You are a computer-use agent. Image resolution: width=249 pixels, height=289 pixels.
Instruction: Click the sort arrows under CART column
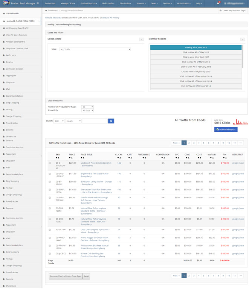click(x=130, y=158)
